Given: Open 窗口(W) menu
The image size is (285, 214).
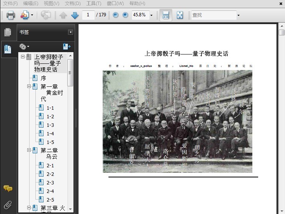Looking at the screenshot, I should (x=115, y=3).
